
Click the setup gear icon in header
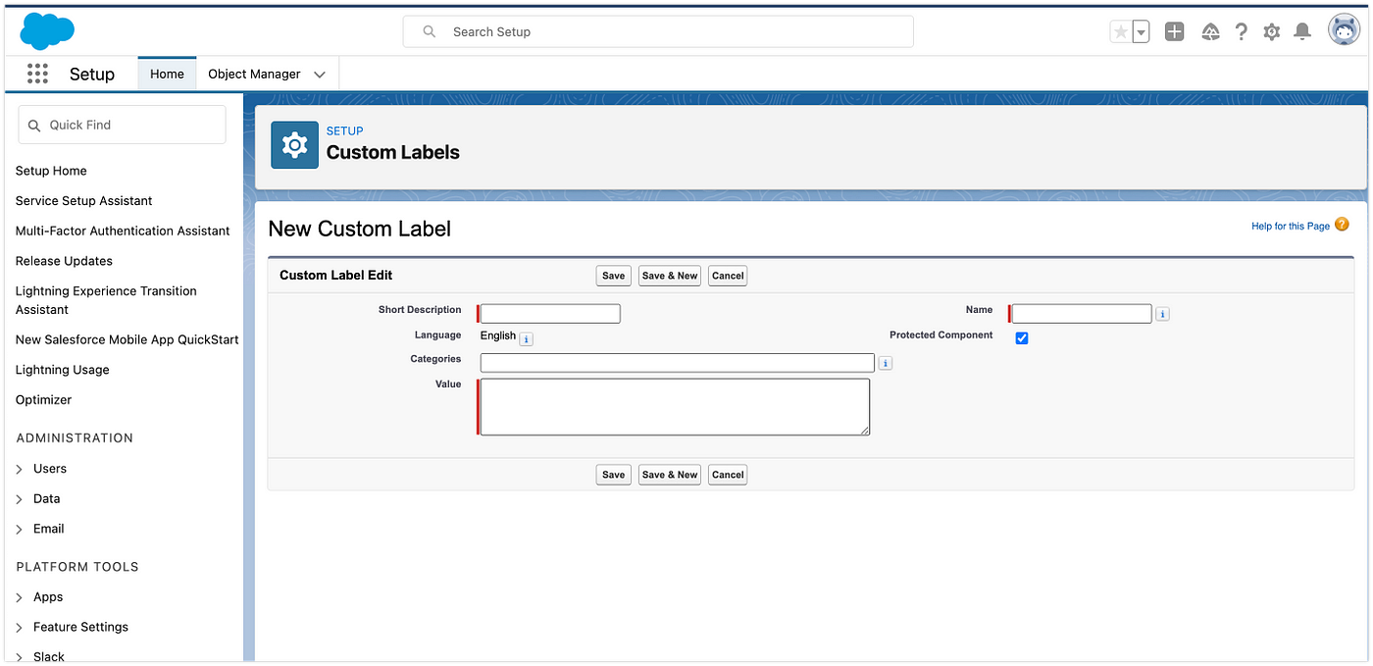click(1272, 31)
